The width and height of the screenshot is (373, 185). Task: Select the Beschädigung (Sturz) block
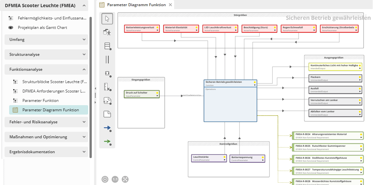(x=259, y=29)
